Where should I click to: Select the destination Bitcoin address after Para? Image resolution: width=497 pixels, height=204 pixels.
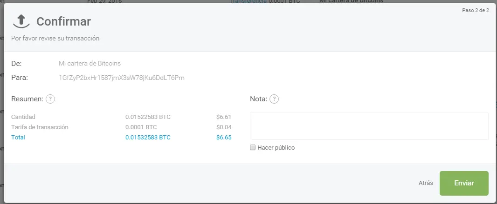click(x=122, y=78)
